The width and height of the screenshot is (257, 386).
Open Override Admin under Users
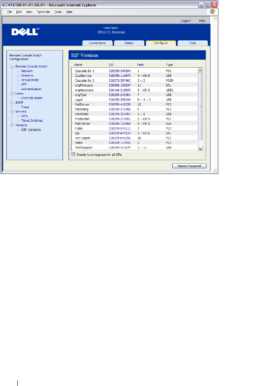pyautogui.click(x=32, y=98)
